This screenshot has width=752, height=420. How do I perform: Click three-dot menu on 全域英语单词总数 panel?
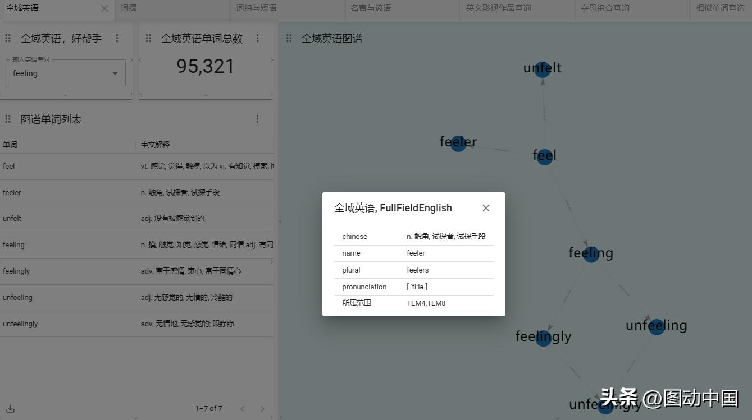pyautogui.click(x=258, y=38)
